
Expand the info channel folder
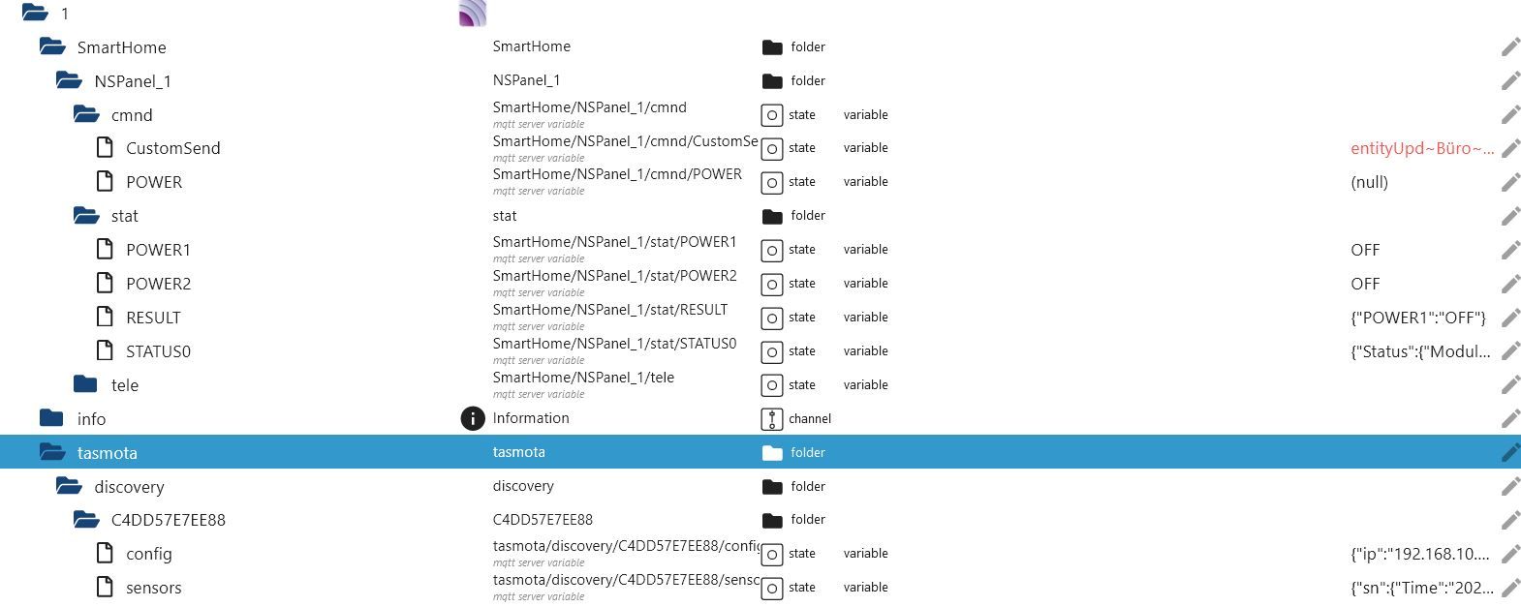click(51, 418)
